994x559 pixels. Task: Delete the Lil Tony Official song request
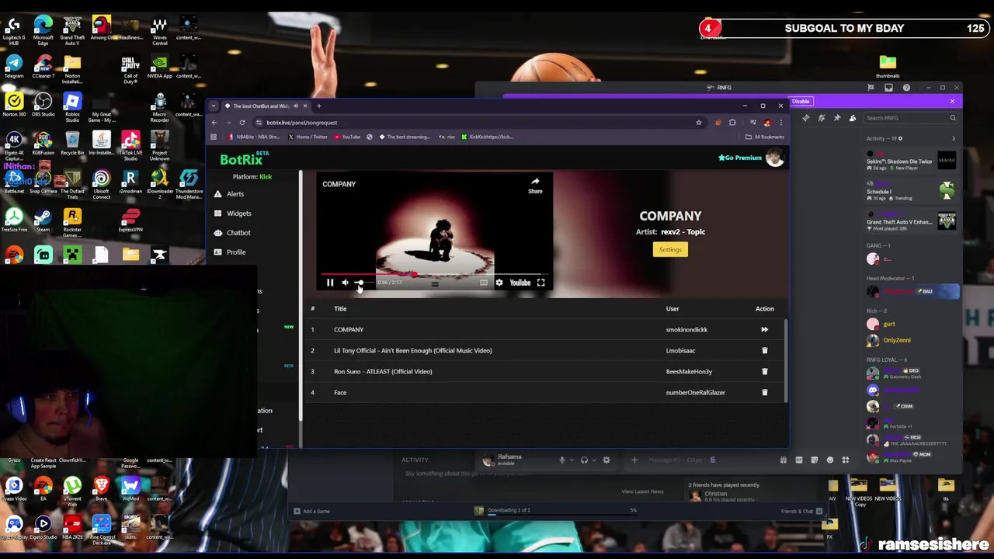764,350
